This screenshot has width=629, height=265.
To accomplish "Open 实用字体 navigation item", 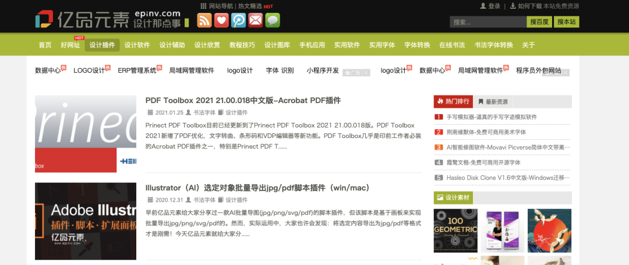I will tap(382, 45).
